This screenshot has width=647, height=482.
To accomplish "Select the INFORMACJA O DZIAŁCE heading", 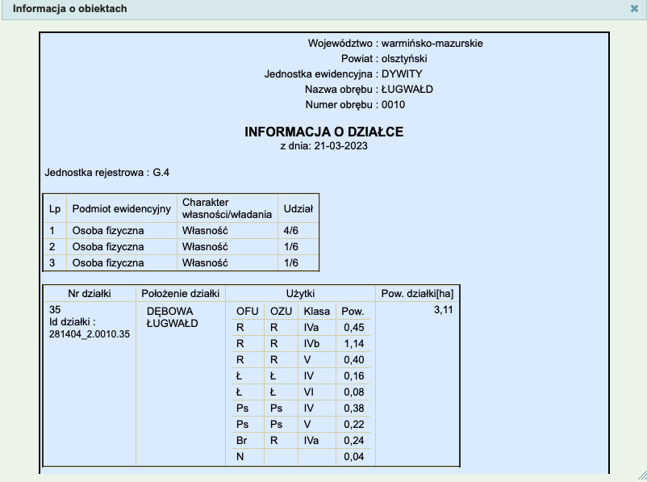I will click(323, 132).
